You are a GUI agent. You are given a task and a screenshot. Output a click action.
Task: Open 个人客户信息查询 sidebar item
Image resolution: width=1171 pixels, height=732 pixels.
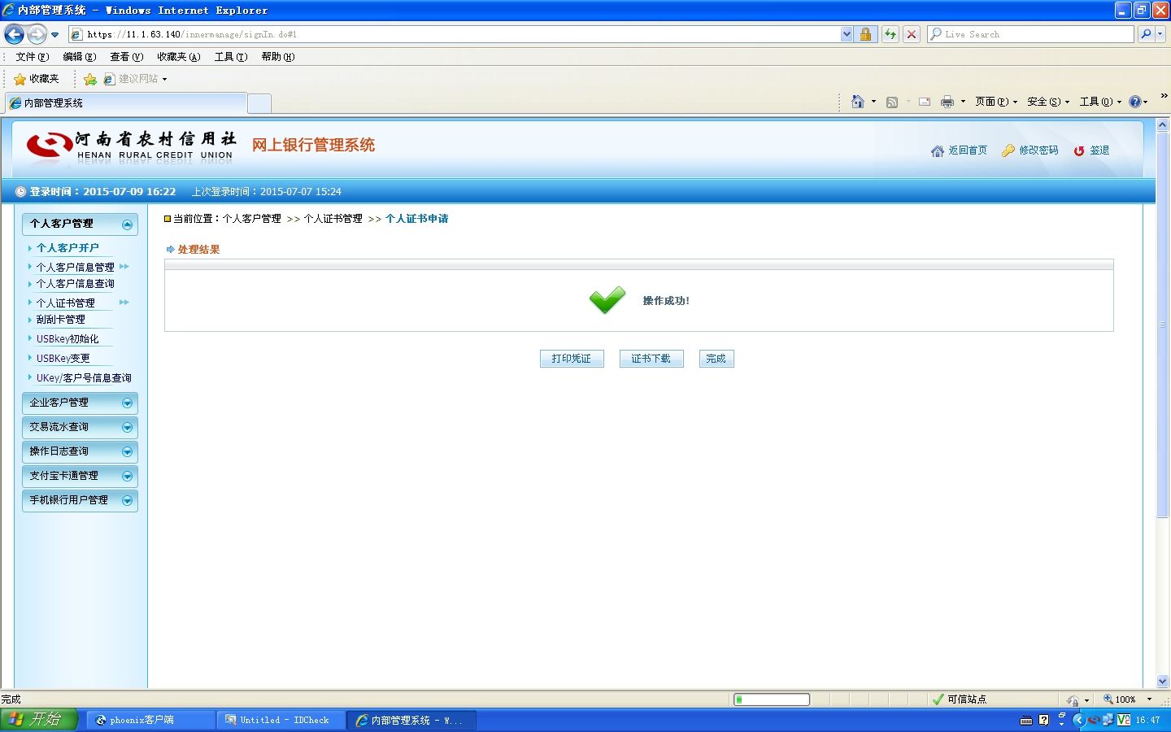76,284
